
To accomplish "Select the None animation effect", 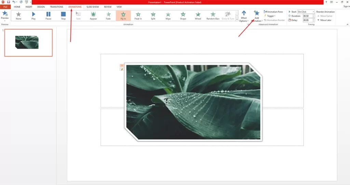I will tap(18, 16).
